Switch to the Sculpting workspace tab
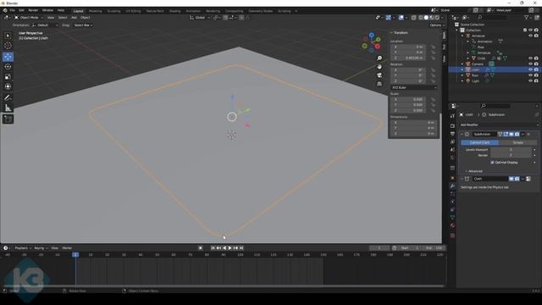 pyautogui.click(x=113, y=11)
